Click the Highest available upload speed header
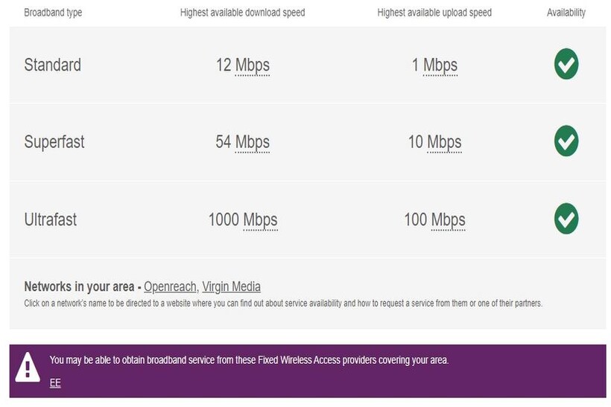The image size is (611, 407). [434, 13]
